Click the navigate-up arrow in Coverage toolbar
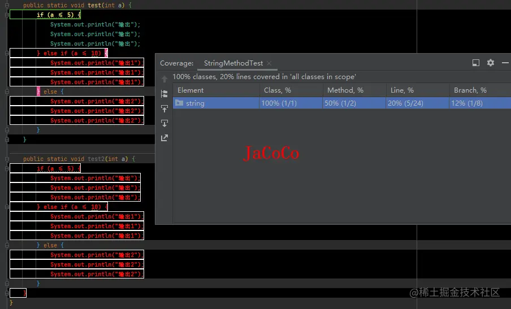This screenshot has width=511, height=309. click(164, 79)
